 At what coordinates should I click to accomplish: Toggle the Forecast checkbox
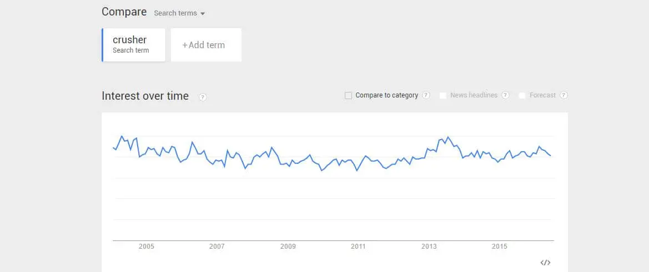click(x=522, y=96)
